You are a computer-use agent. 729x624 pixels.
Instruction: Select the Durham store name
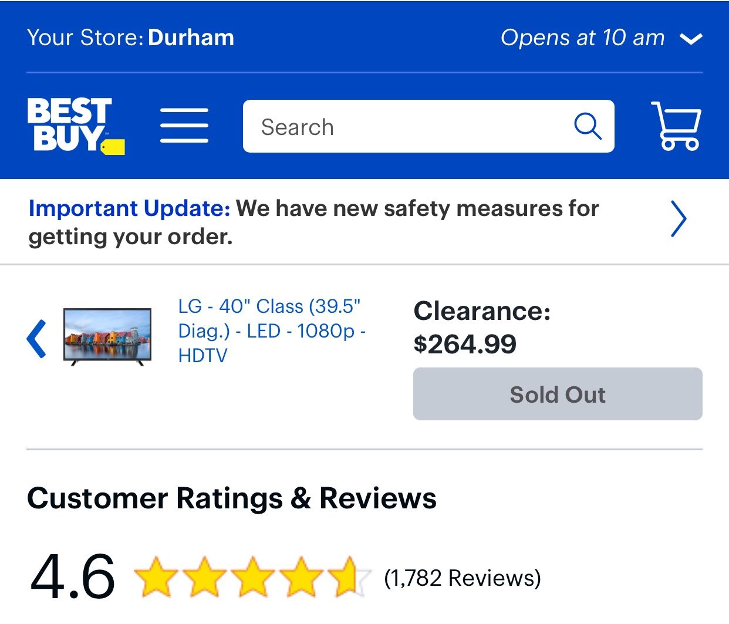pos(191,38)
